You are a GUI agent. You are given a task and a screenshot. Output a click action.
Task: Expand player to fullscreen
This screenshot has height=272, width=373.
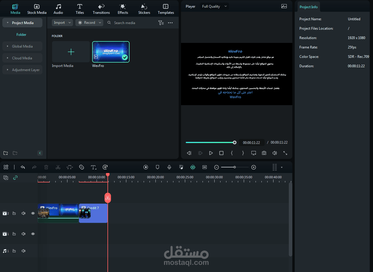tap(285, 153)
